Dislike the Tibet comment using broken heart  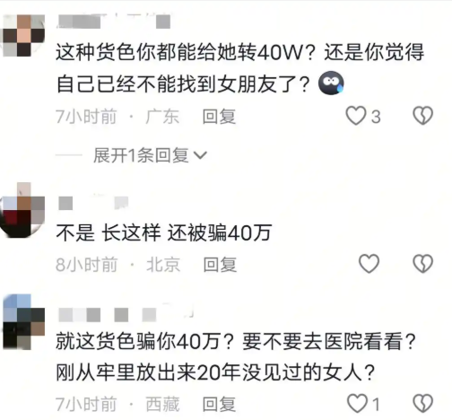422,404
